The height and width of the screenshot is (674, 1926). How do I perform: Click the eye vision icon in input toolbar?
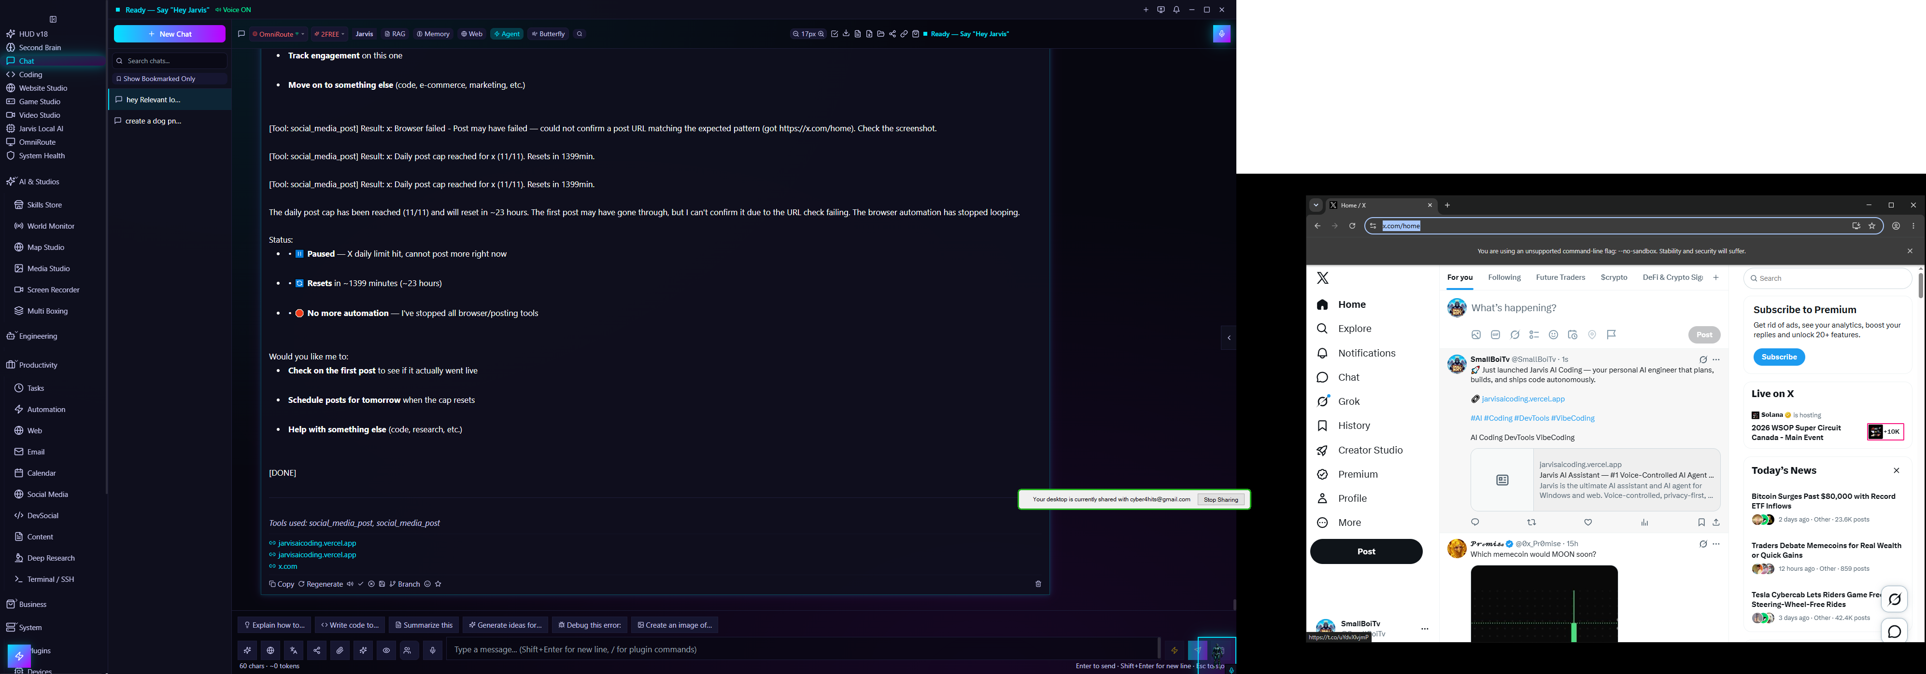pos(386,650)
